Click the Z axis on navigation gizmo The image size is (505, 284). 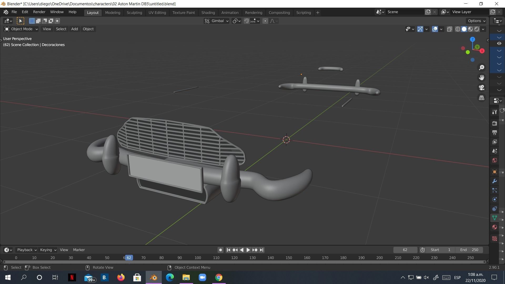coord(473,39)
